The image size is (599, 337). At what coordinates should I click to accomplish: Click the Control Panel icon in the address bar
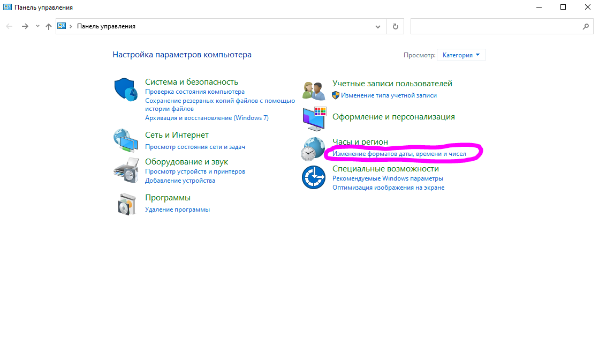(62, 26)
